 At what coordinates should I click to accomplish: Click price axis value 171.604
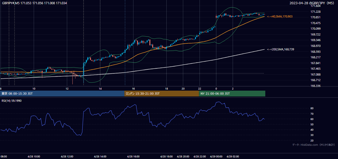[x=315, y=6]
